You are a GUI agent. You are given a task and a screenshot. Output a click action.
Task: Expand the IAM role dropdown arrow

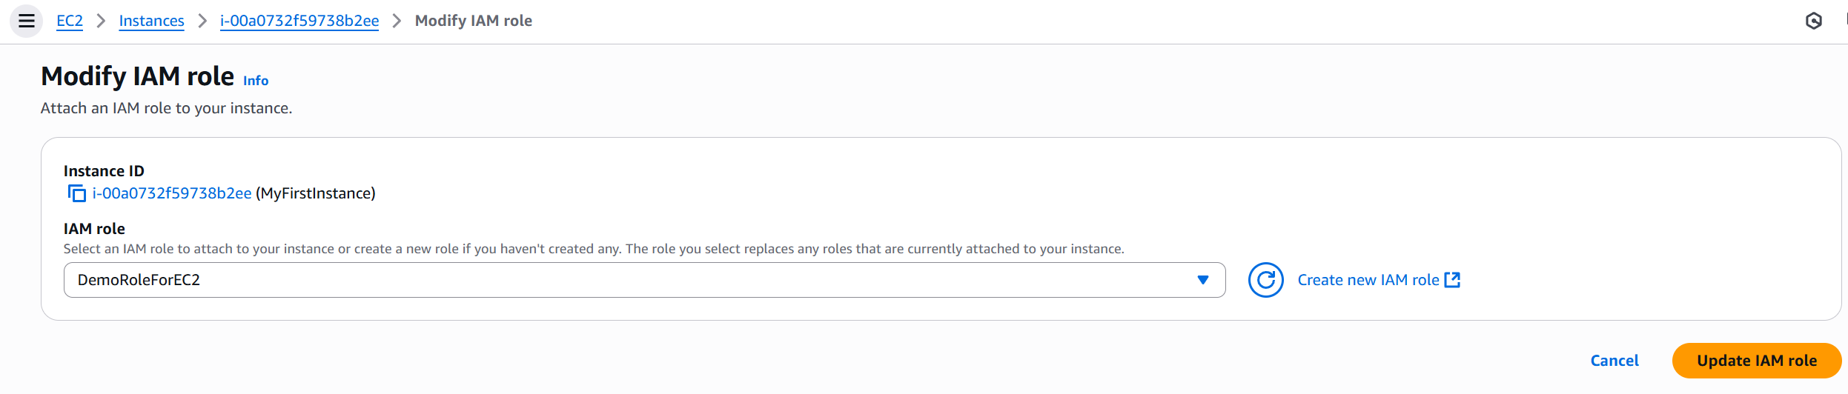coord(1202,280)
